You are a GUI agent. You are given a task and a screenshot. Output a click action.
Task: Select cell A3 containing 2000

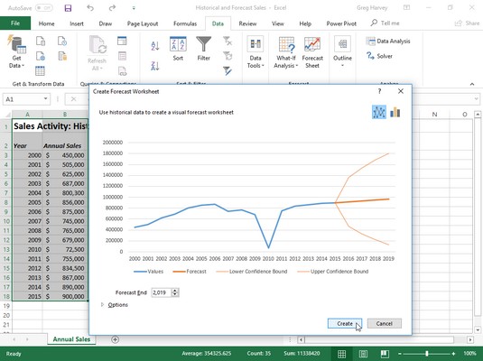[27, 155]
